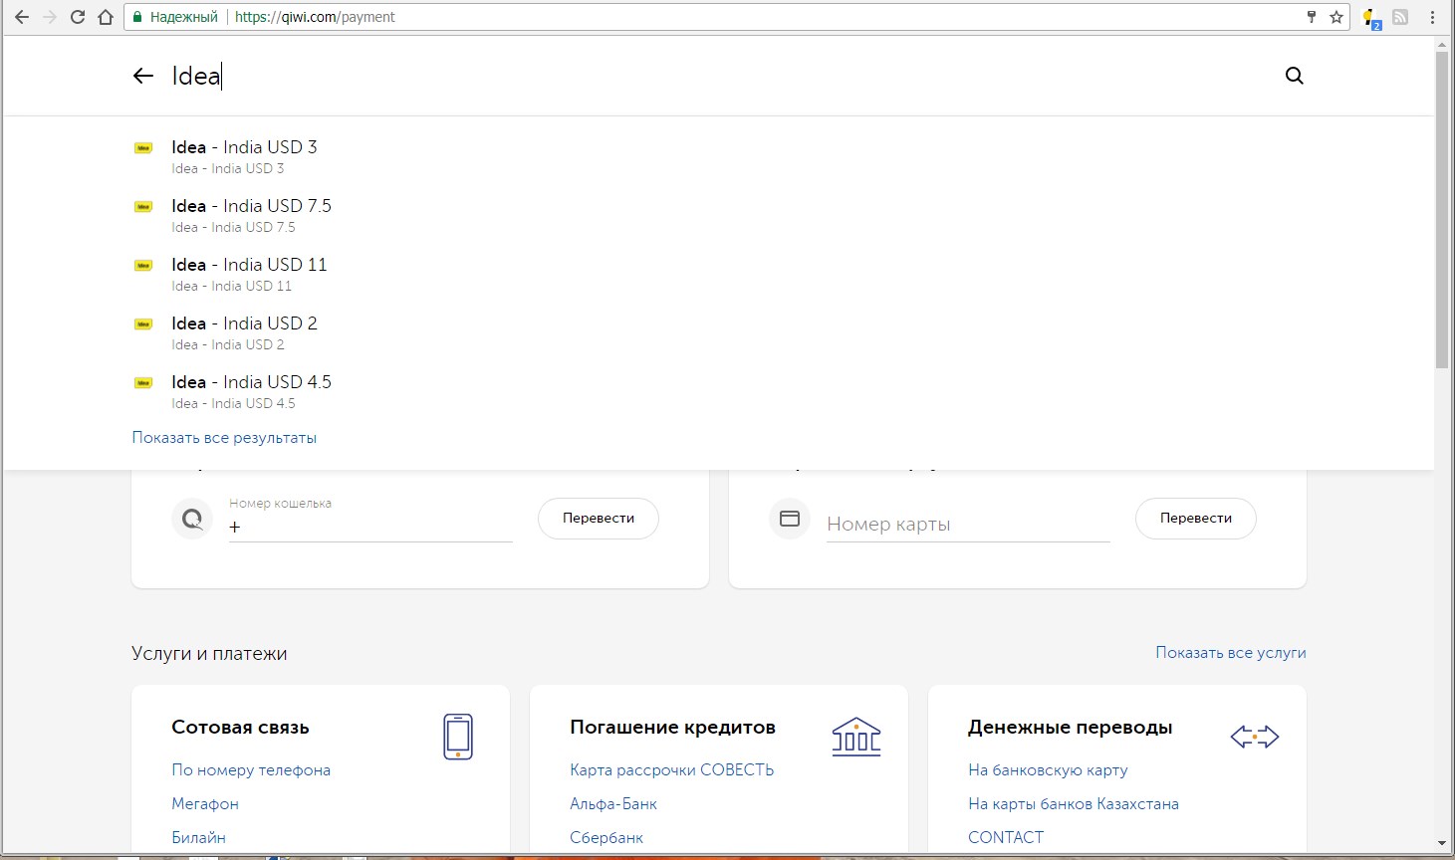Image resolution: width=1455 pixels, height=860 pixels.
Task: Go to browser home page icon
Action: point(106,17)
